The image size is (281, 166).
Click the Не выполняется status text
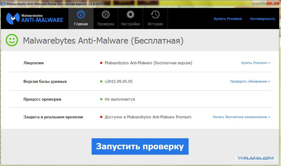[120, 99]
